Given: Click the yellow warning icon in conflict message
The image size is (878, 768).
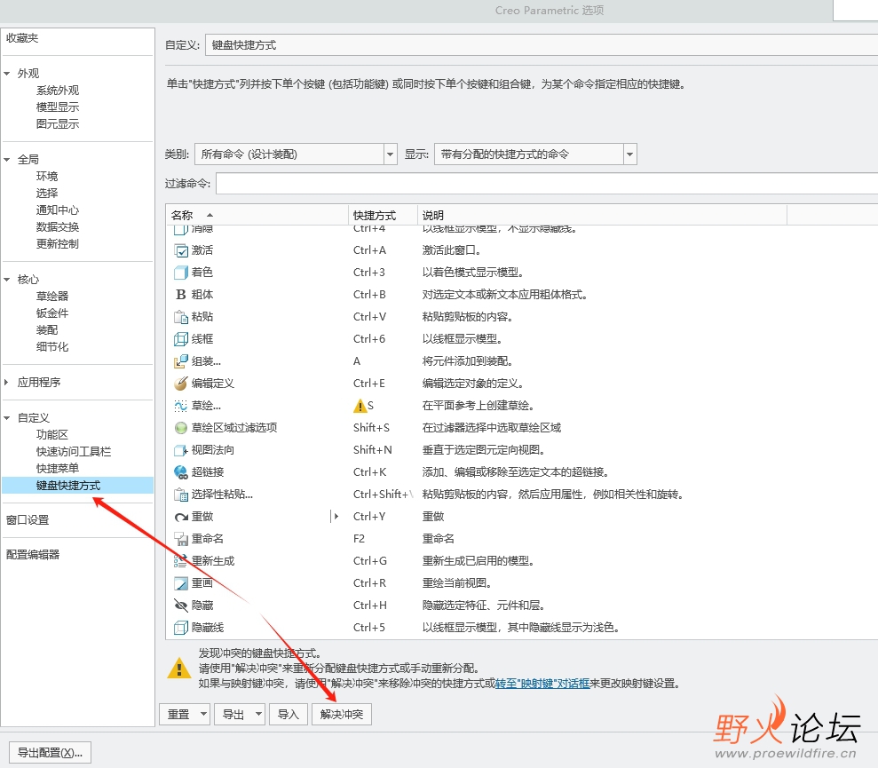Looking at the screenshot, I should pos(179,669).
